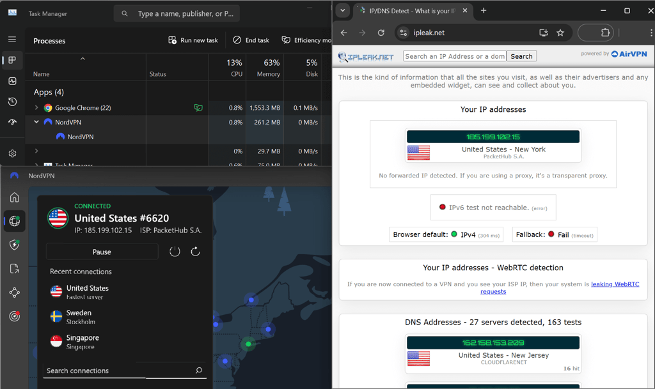Open NordVPN file sharing icon
Viewport: 655px width, 389px height.
click(x=15, y=268)
